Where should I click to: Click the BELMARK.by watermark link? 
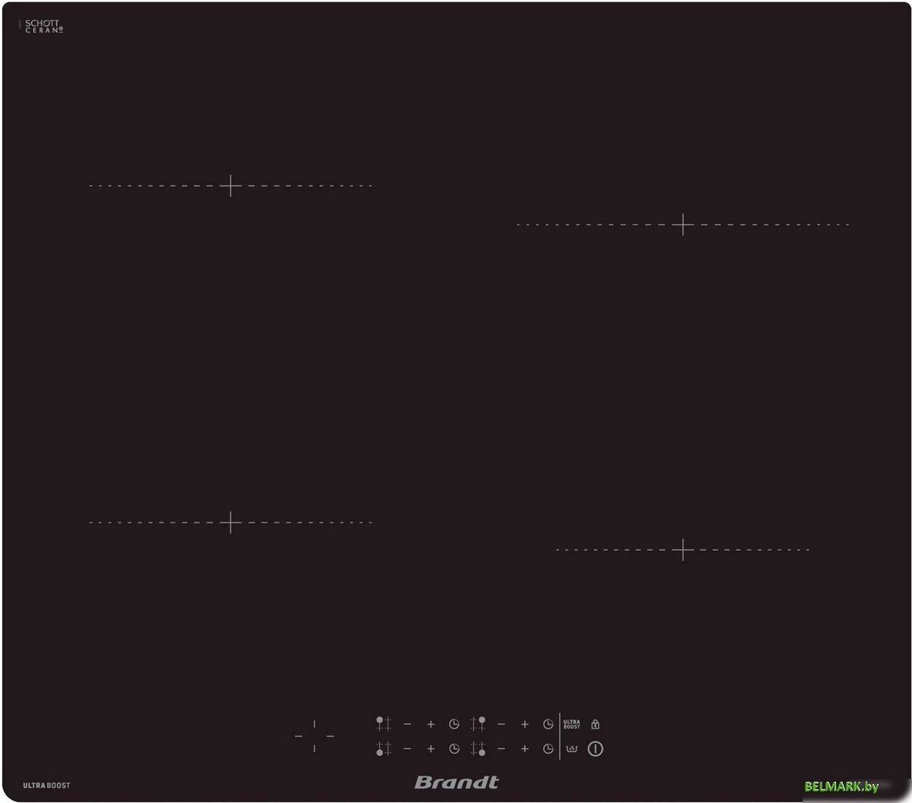point(841,786)
